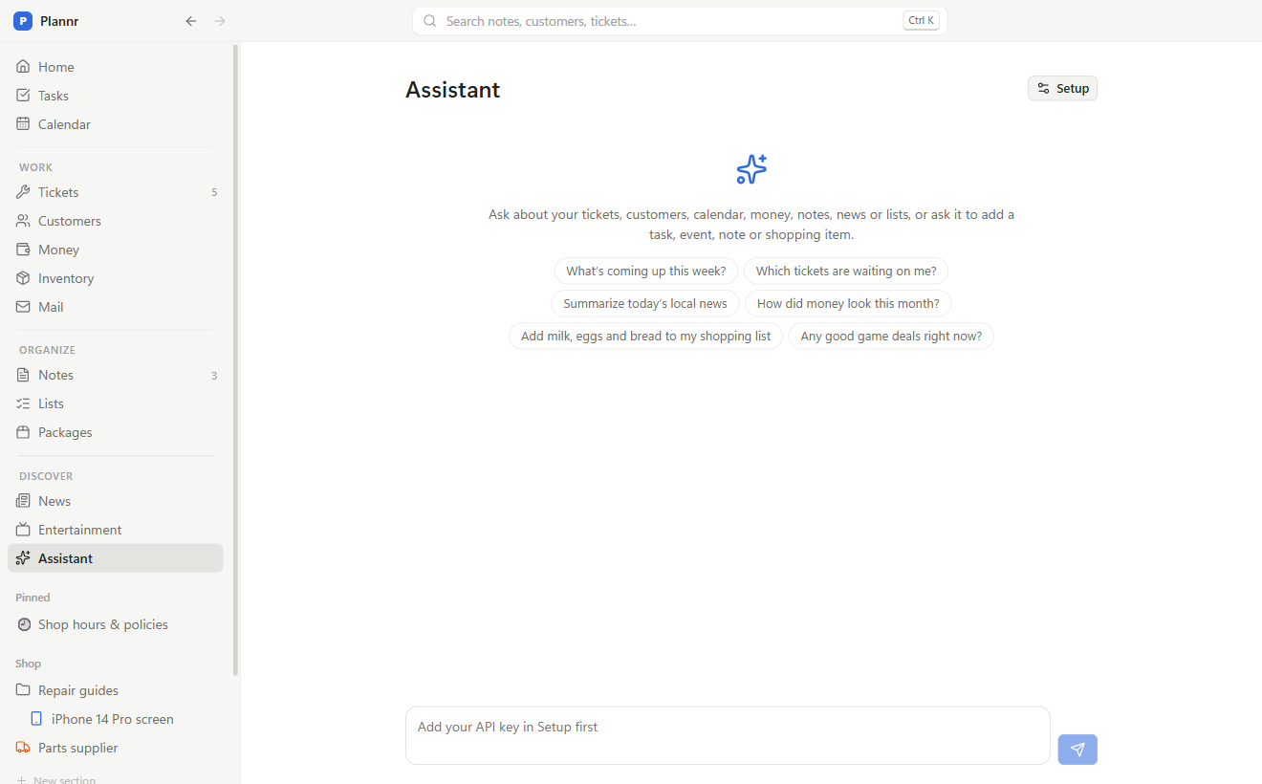This screenshot has width=1262, height=784.
Task: Open the Inventory section
Action: pyautogui.click(x=115, y=278)
